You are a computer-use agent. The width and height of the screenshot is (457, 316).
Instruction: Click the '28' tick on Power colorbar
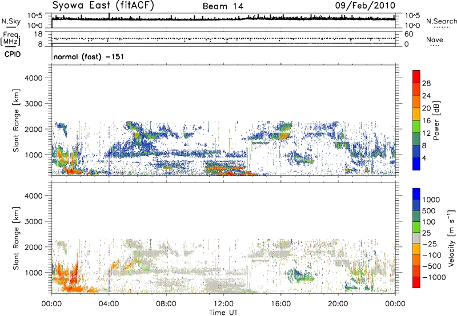pyautogui.click(x=426, y=83)
